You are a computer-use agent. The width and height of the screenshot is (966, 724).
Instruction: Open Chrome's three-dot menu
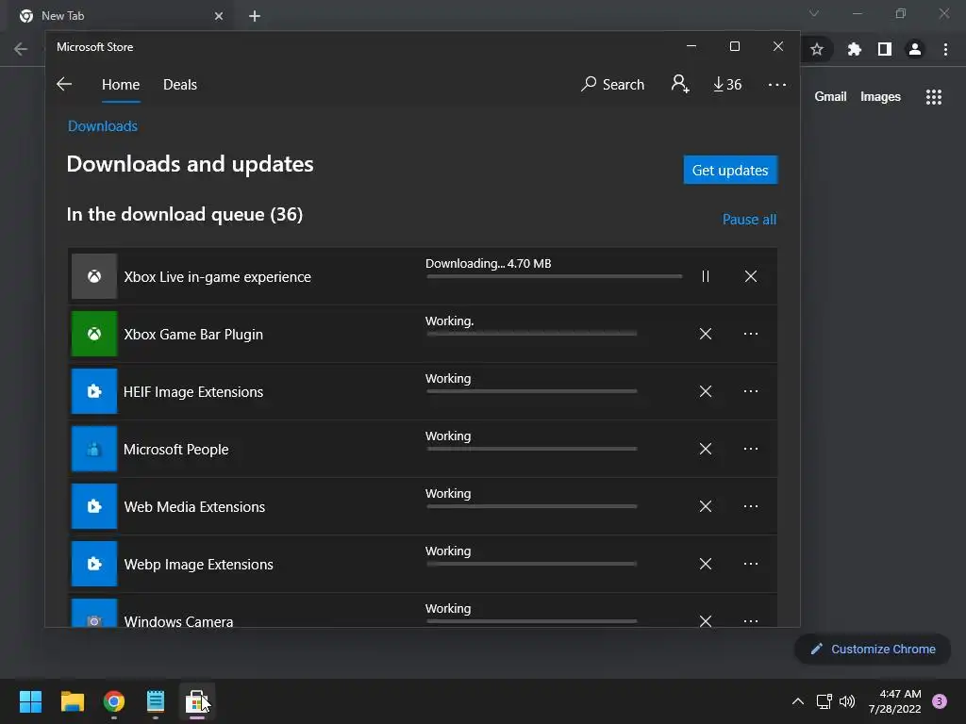[945, 49]
